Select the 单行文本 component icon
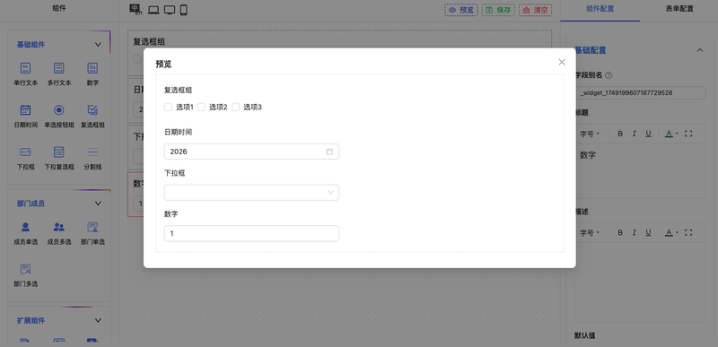 click(x=26, y=68)
